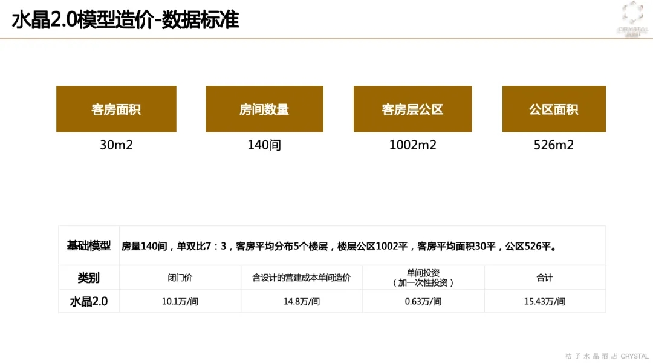Image resolution: width=653 pixels, height=364 pixels.
Task: Select the slide title 水晶2.0模型造价-数据标准
Action: 126,20
